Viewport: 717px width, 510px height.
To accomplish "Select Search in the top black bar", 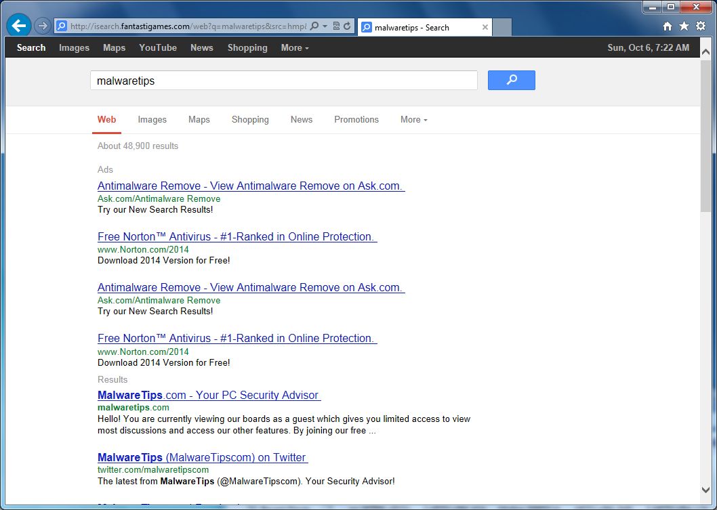I will (x=31, y=47).
